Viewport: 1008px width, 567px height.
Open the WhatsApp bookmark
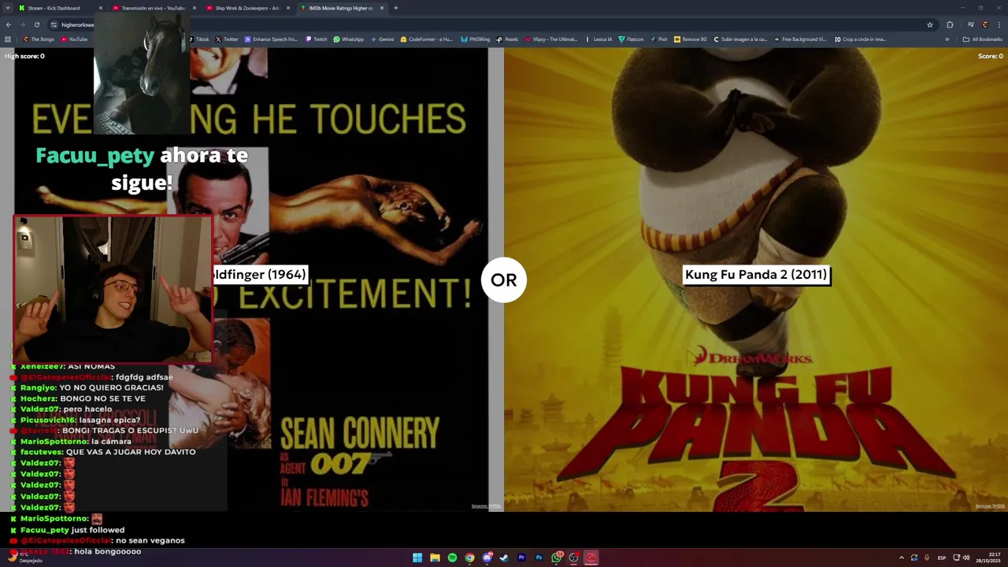pyautogui.click(x=349, y=39)
